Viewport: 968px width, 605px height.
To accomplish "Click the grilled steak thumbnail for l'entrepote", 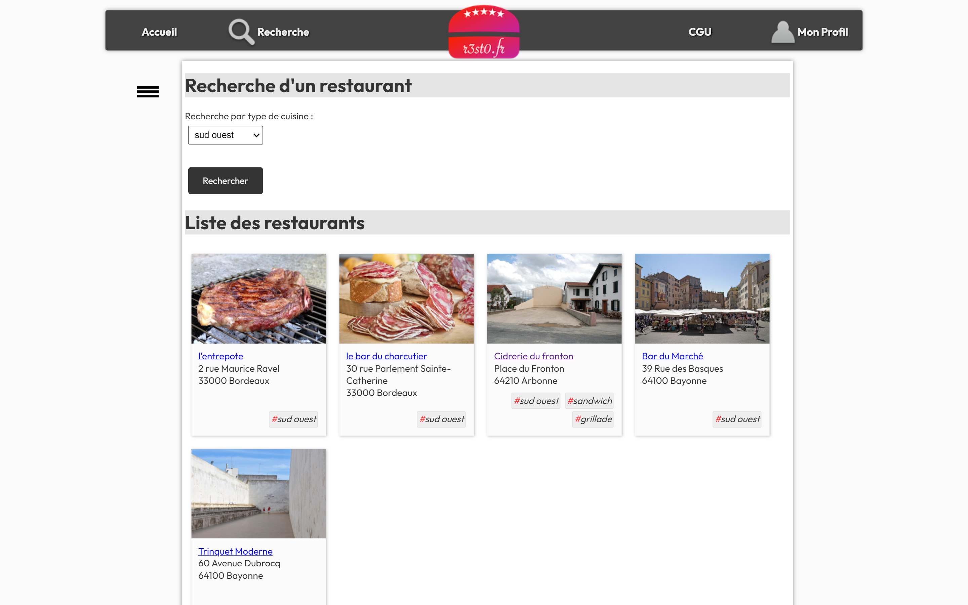I will [x=258, y=298].
